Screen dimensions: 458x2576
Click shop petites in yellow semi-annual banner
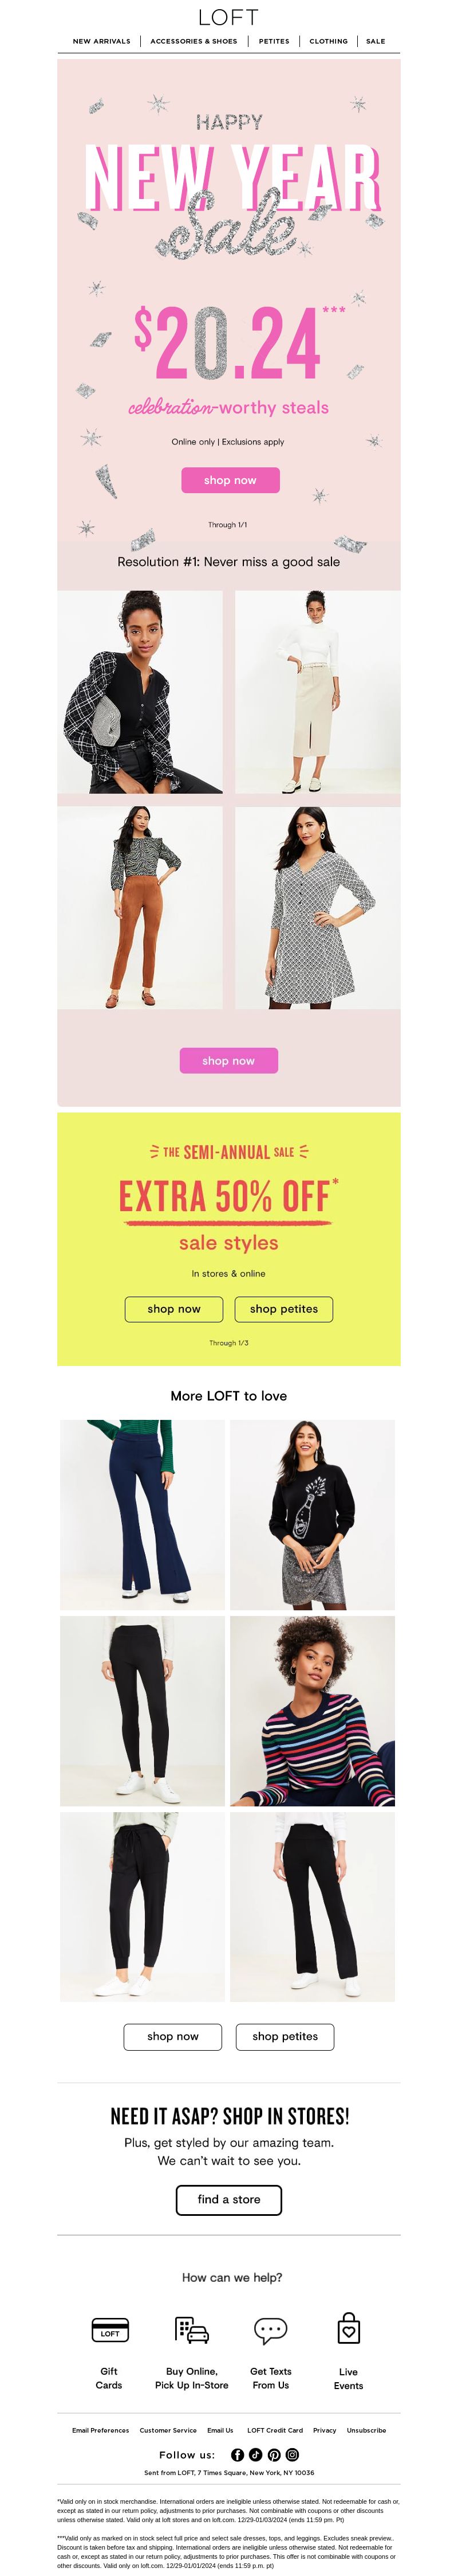click(285, 1309)
